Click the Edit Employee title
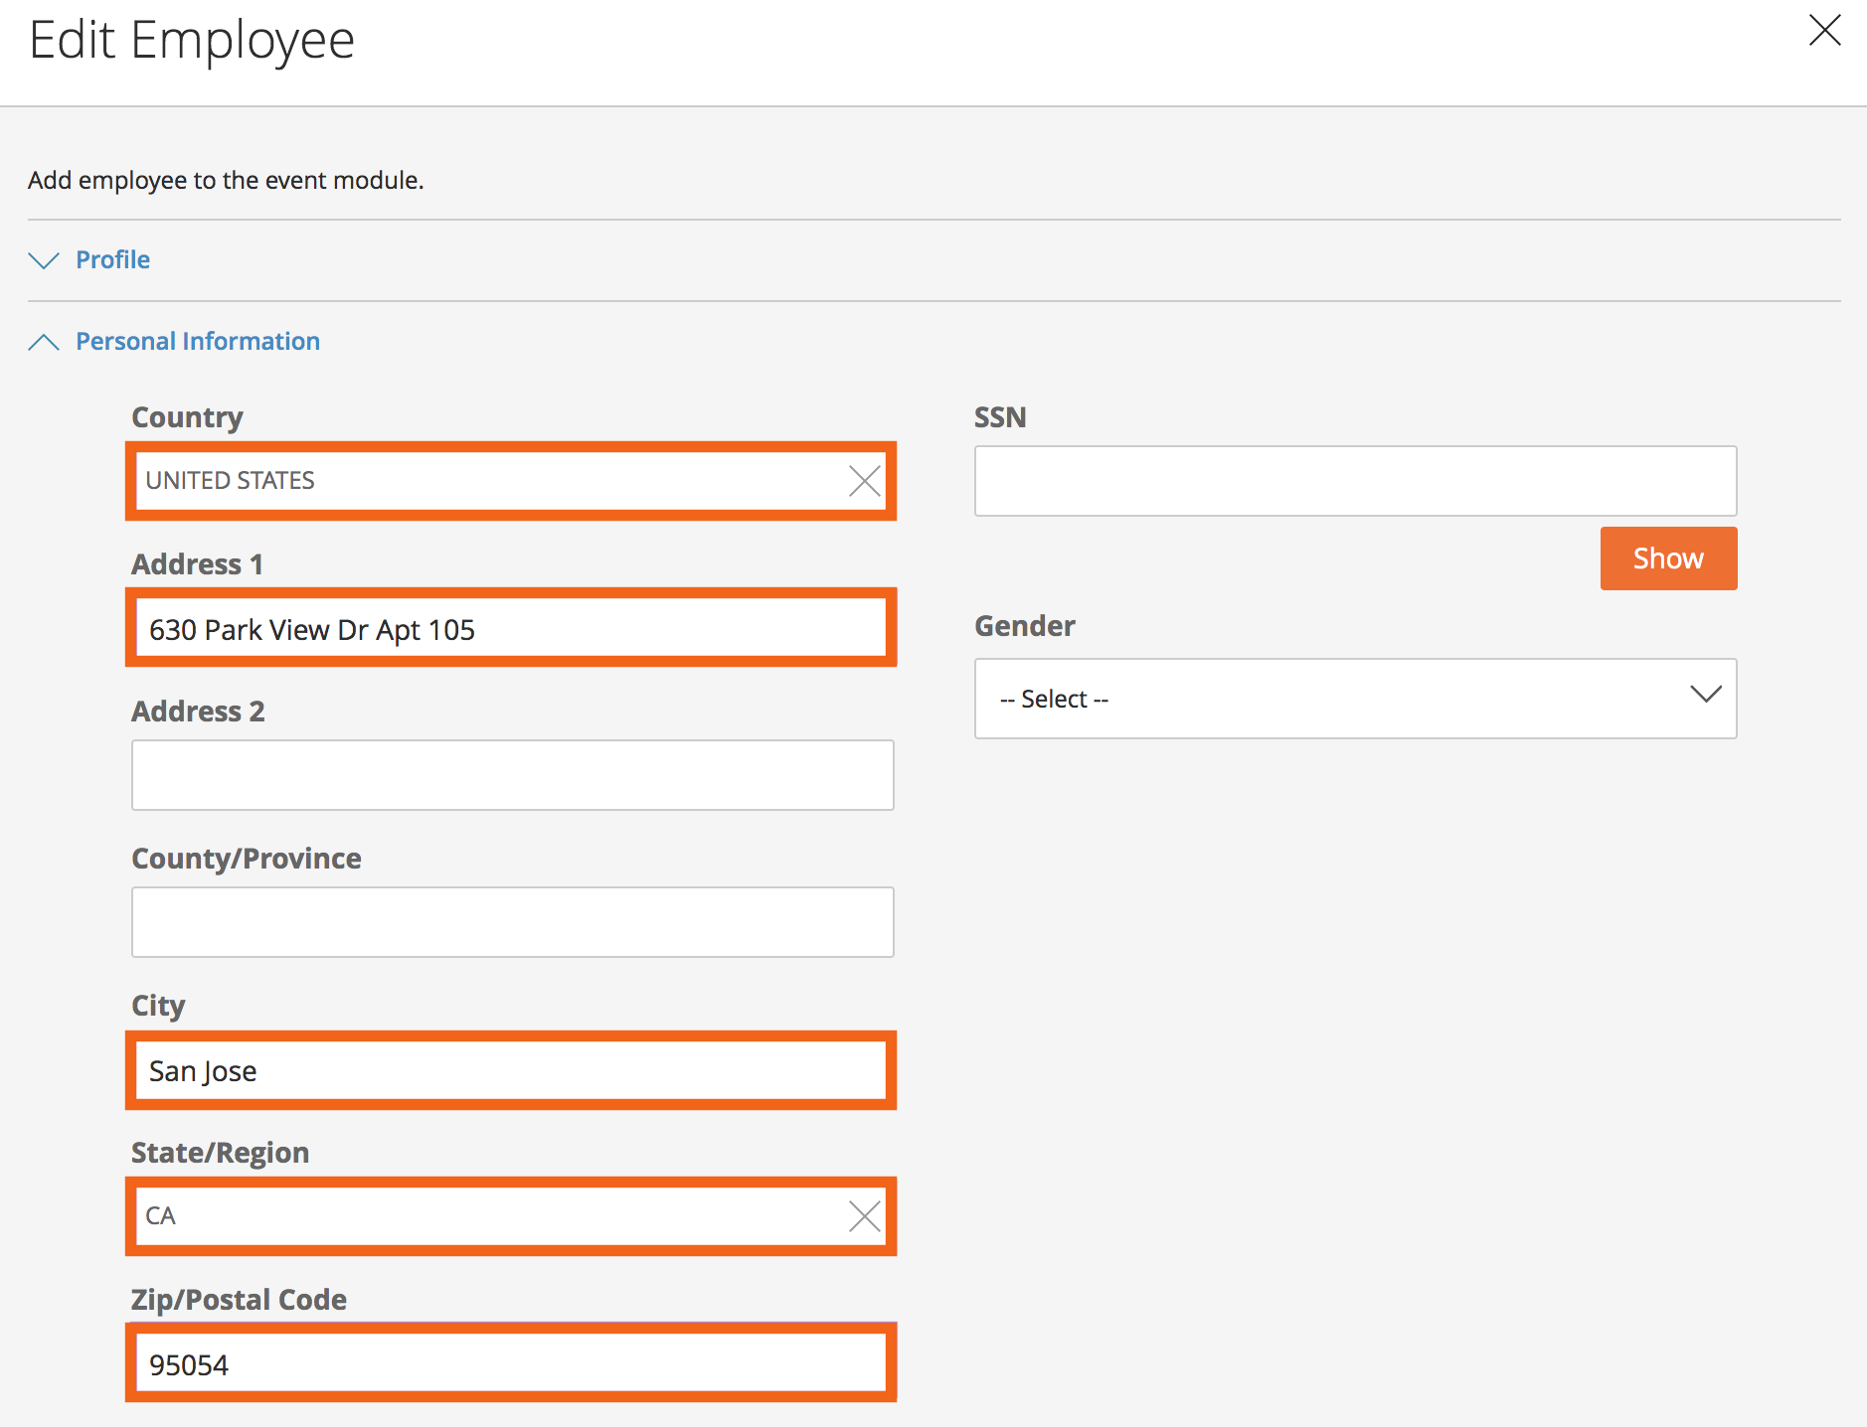Image resolution: width=1867 pixels, height=1427 pixels. 192,41
